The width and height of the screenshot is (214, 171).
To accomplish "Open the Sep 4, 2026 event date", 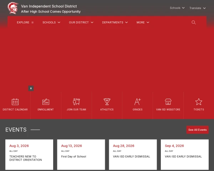I will 174,146.
